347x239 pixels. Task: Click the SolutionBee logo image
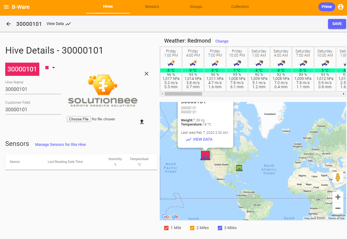103,91
